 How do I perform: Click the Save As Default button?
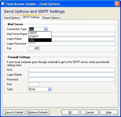coord(14,112)
